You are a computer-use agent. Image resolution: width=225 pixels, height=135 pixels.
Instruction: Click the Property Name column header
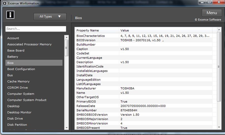[x=97, y=30]
